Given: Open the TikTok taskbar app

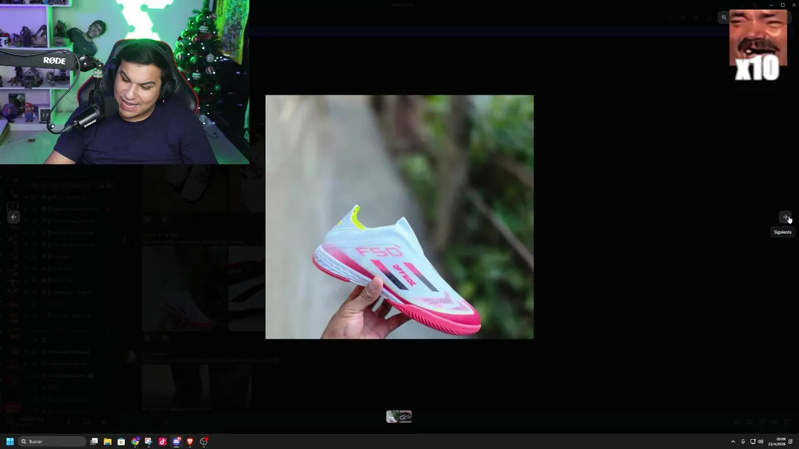Looking at the screenshot, I should [162, 442].
